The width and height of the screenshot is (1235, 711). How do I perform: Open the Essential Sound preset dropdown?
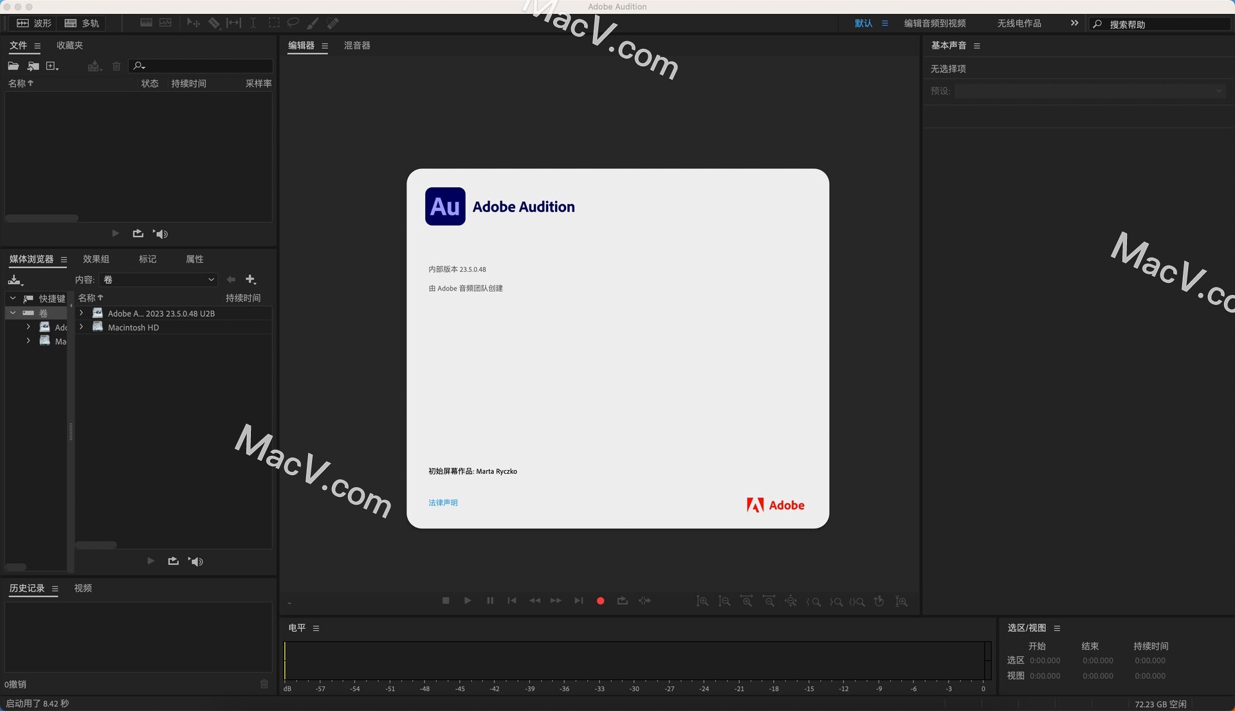1090,91
